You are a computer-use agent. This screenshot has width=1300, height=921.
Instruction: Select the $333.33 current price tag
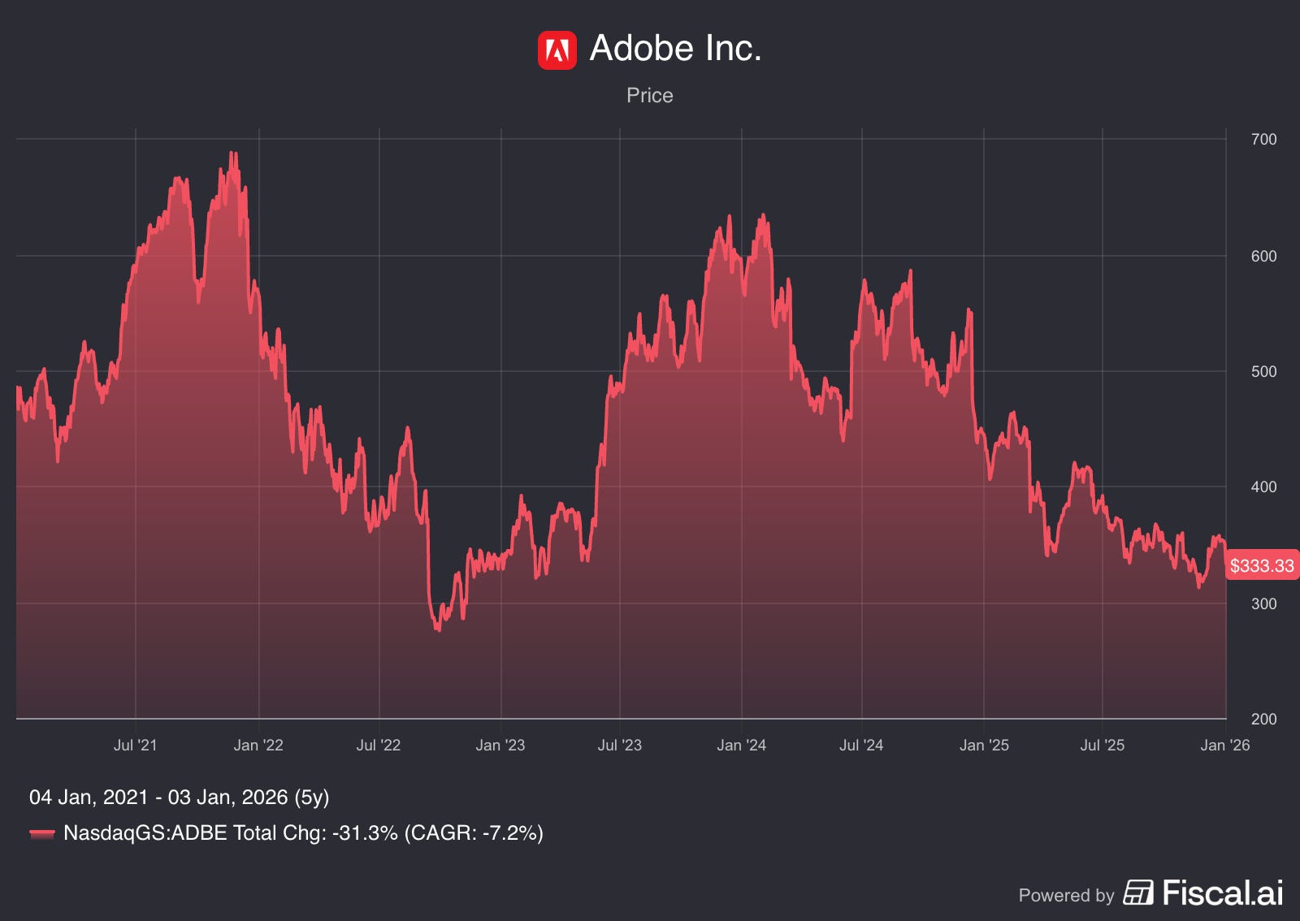pos(1262,565)
